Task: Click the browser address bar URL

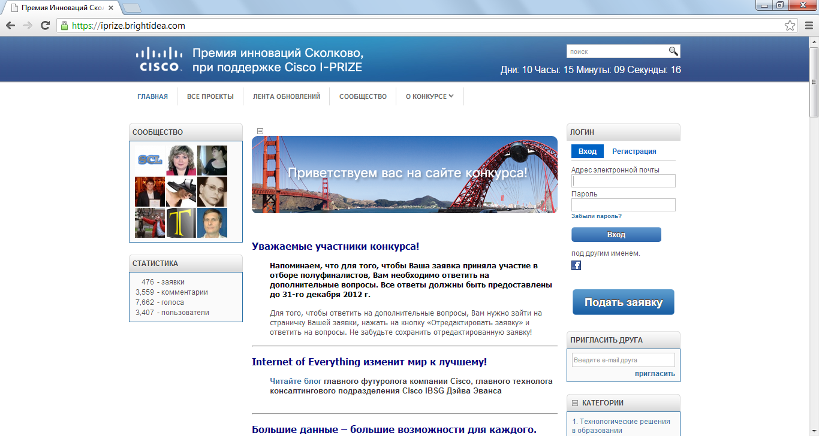Action: click(128, 26)
